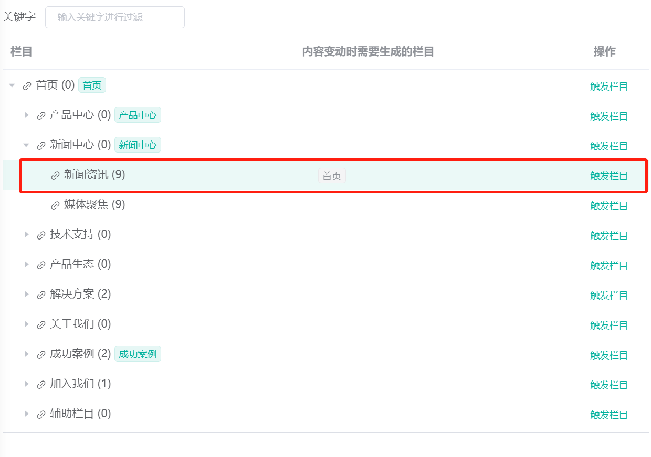Click link icon beside 首页 row
Viewport: 651px width, 457px height.
click(x=27, y=86)
